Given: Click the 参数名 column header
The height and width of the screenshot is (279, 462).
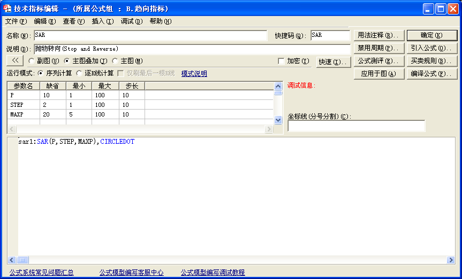Looking at the screenshot, I should click(x=24, y=86).
